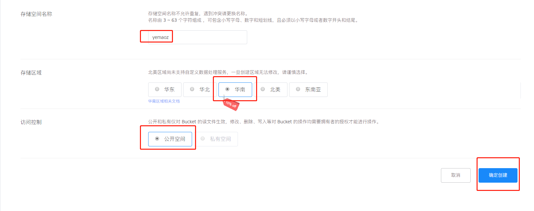This screenshot has height=211, width=534.
Task: Switch access control to 私有空间
Action: click(216, 139)
